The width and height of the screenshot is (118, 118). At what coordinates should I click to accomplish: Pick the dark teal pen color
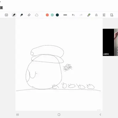click(x=57, y=15)
